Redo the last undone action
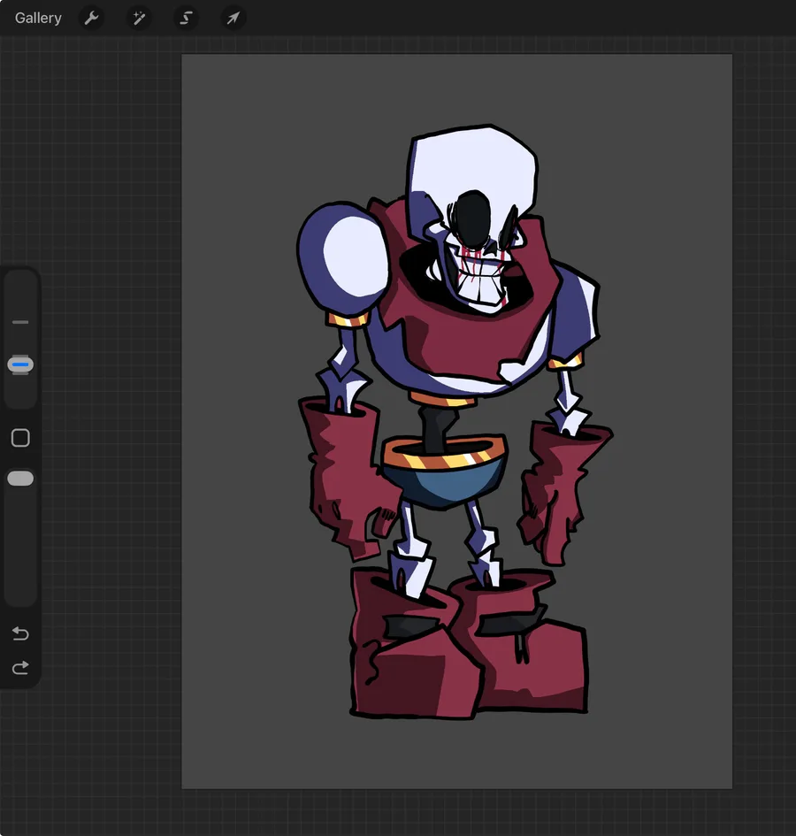 click(x=20, y=668)
